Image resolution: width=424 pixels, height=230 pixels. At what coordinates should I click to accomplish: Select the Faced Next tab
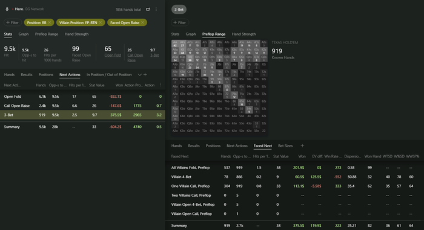262,146
